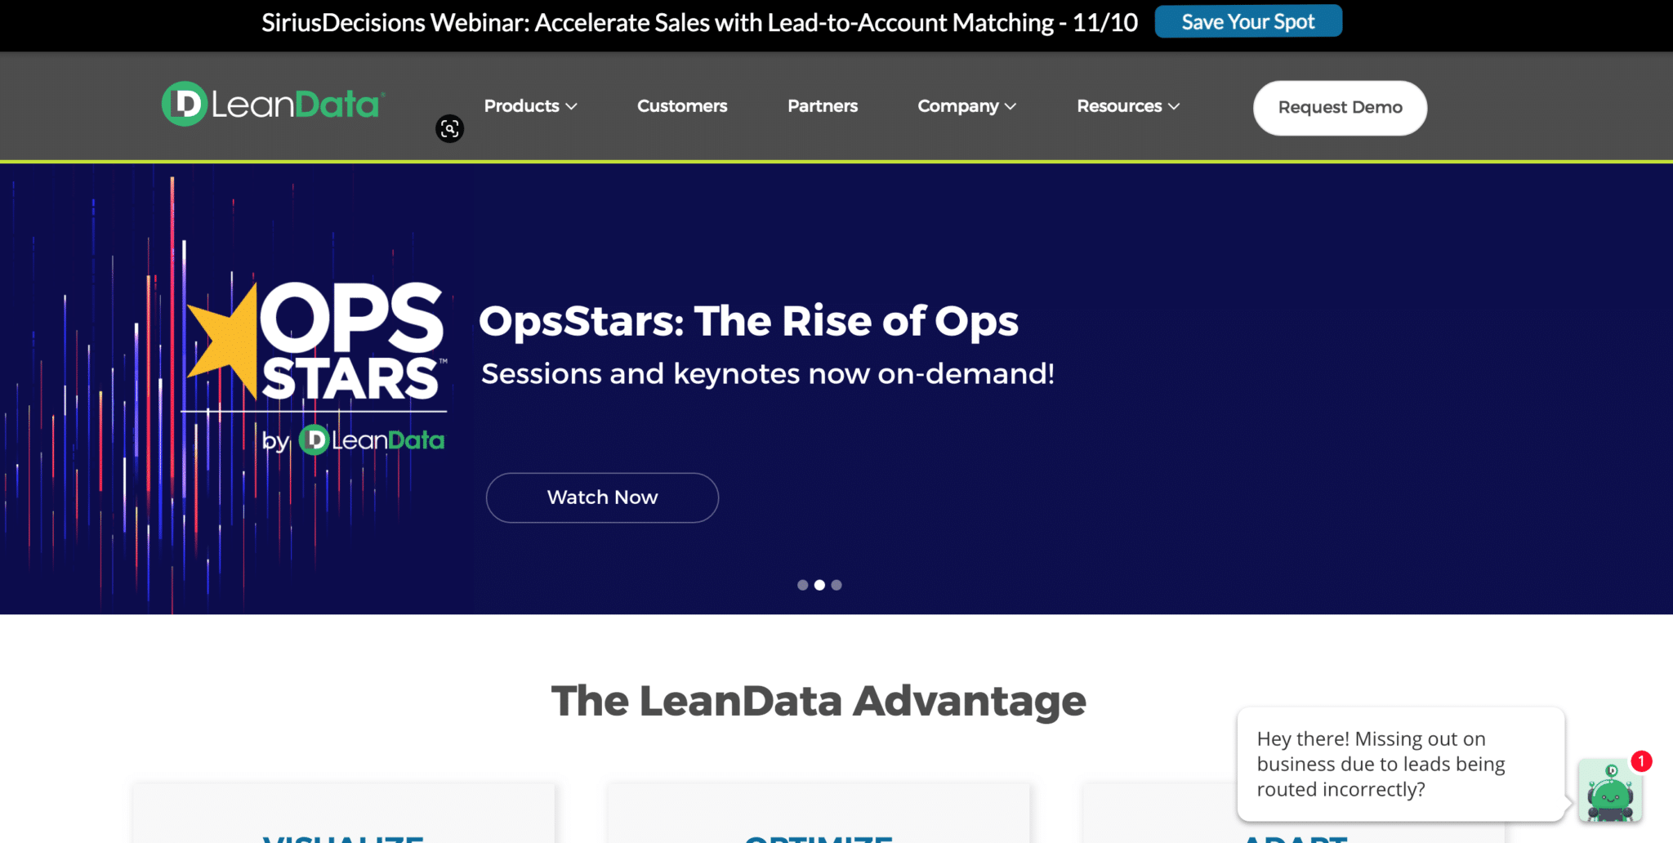Click the red notification badge on chatbot
1673x843 pixels.
tap(1641, 761)
